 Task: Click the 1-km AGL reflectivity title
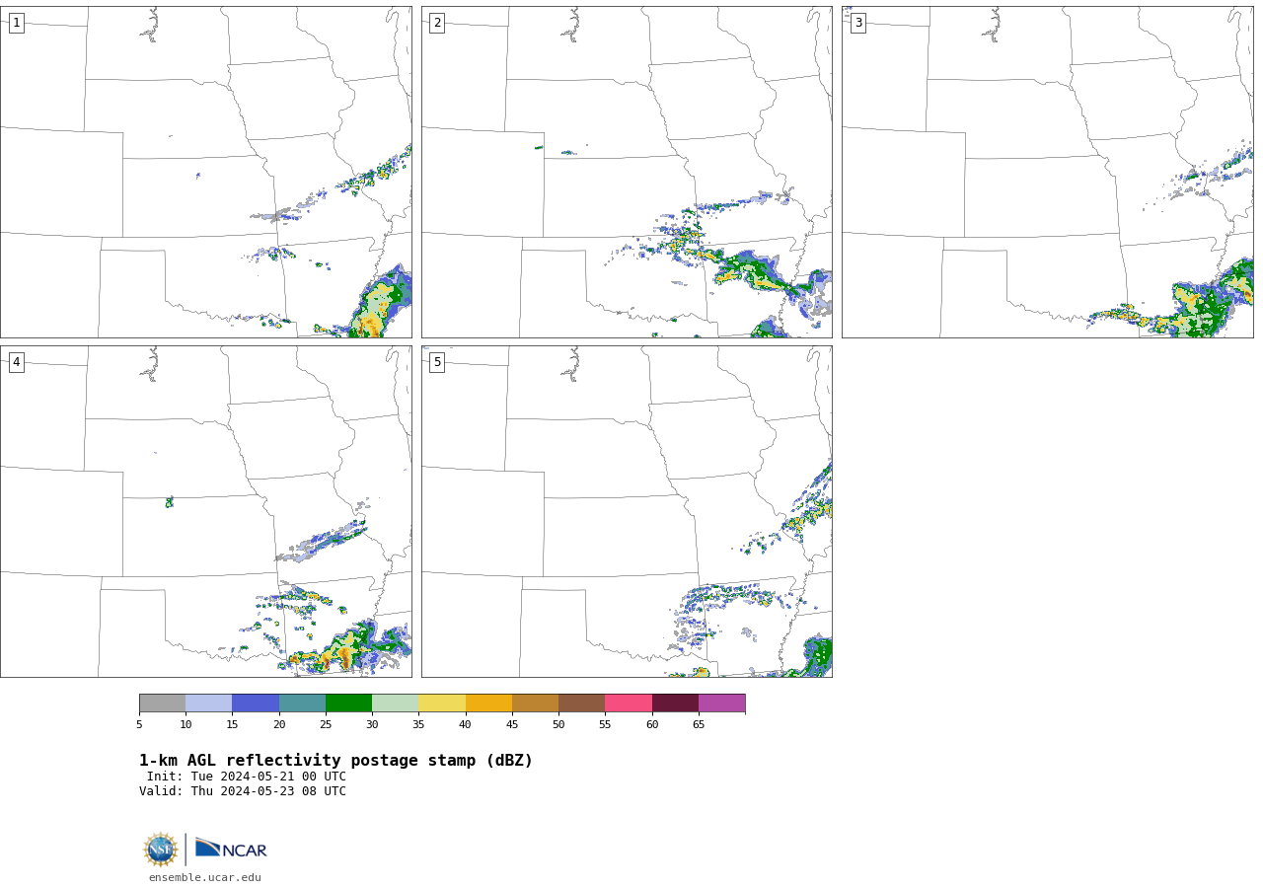[x=335, y=761]
